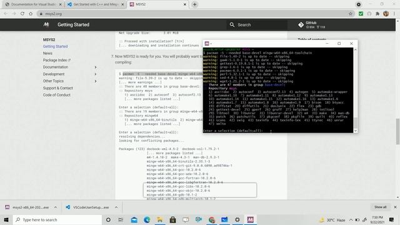Click Getting Started page title in header
Viewport: 400px width, 225px height.
73,25
